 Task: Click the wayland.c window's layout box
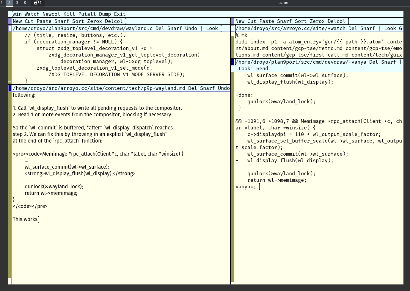point(10,28)
